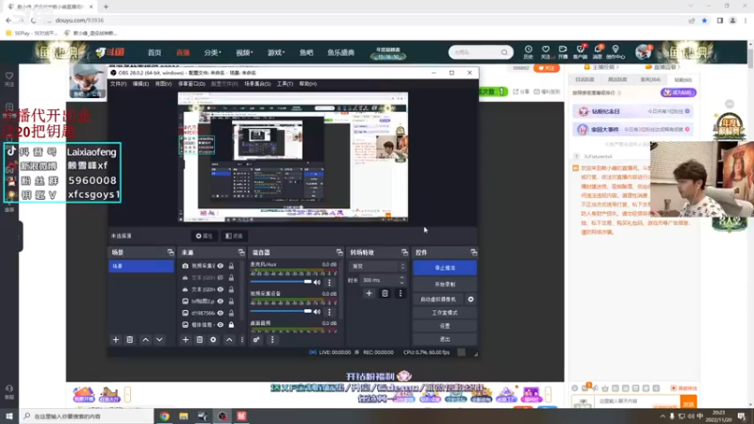Pop out the 来源 dock panel

tap(241, 253)
